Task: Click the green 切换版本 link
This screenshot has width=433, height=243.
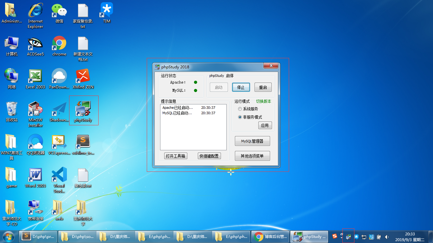Action: click(x=264, y=101)
